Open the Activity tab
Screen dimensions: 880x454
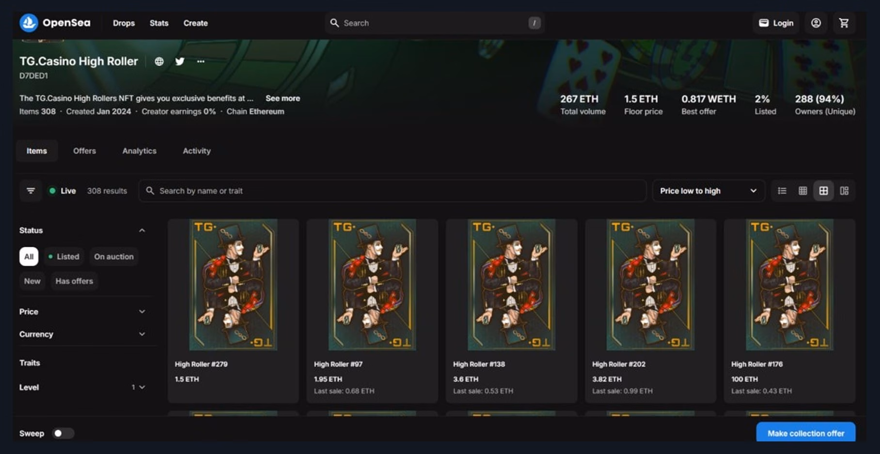(x=196, y=151)
